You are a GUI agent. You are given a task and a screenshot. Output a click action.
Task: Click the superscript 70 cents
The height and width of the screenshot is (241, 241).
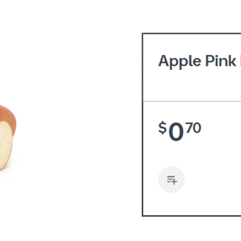[193, 128]
